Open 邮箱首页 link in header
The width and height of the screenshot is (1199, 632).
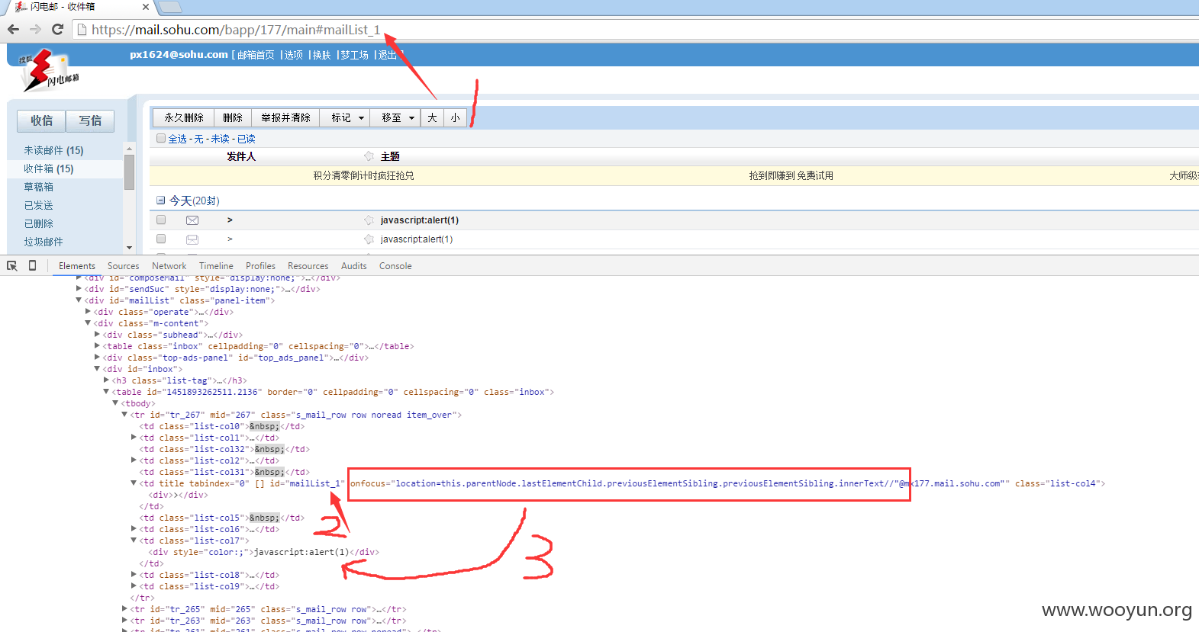(x=256, y=55)
